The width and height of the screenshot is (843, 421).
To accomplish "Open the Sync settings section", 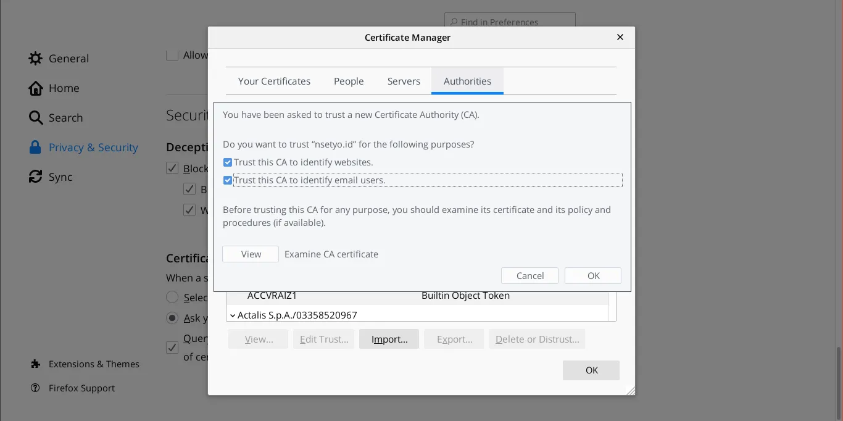I will pyautogui.click(x=62, y=177).
